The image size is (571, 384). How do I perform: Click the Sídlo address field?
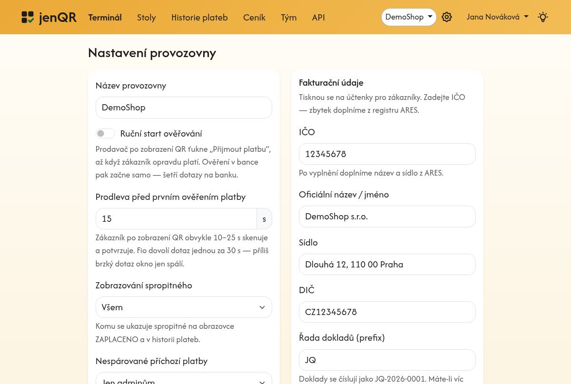click(x=387, y=265)
